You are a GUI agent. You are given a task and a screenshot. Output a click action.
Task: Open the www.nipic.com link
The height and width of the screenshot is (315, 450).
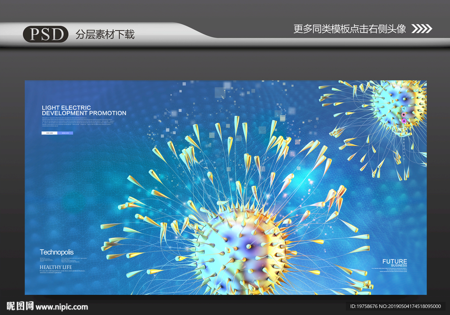[62, 307]
